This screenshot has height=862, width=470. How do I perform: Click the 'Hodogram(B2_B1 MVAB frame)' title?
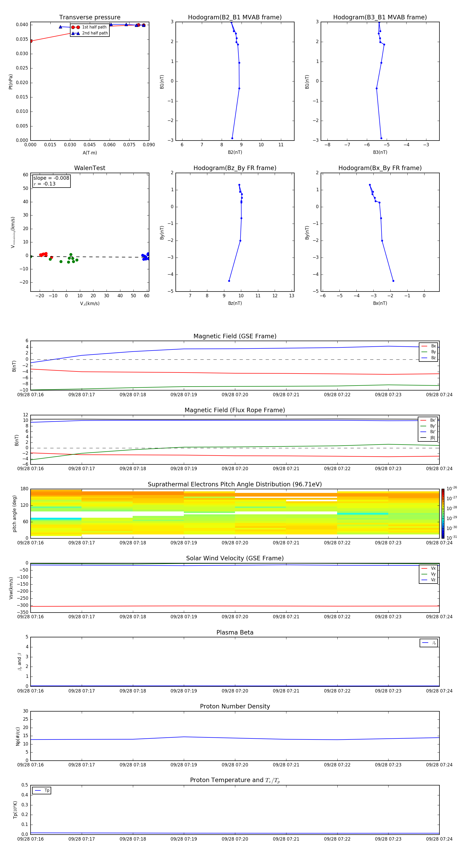235,18
